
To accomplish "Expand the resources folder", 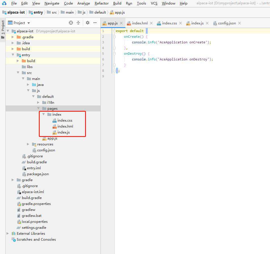I will pos(28,144).
